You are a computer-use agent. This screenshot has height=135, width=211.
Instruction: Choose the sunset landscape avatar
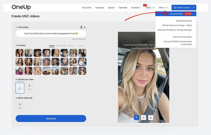coord(46,71)
